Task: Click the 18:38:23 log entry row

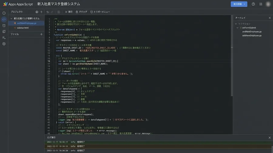Action: (158, 146)
